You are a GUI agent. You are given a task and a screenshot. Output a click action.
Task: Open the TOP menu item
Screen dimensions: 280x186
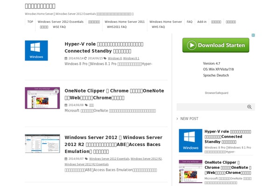[x=30, y=22]
